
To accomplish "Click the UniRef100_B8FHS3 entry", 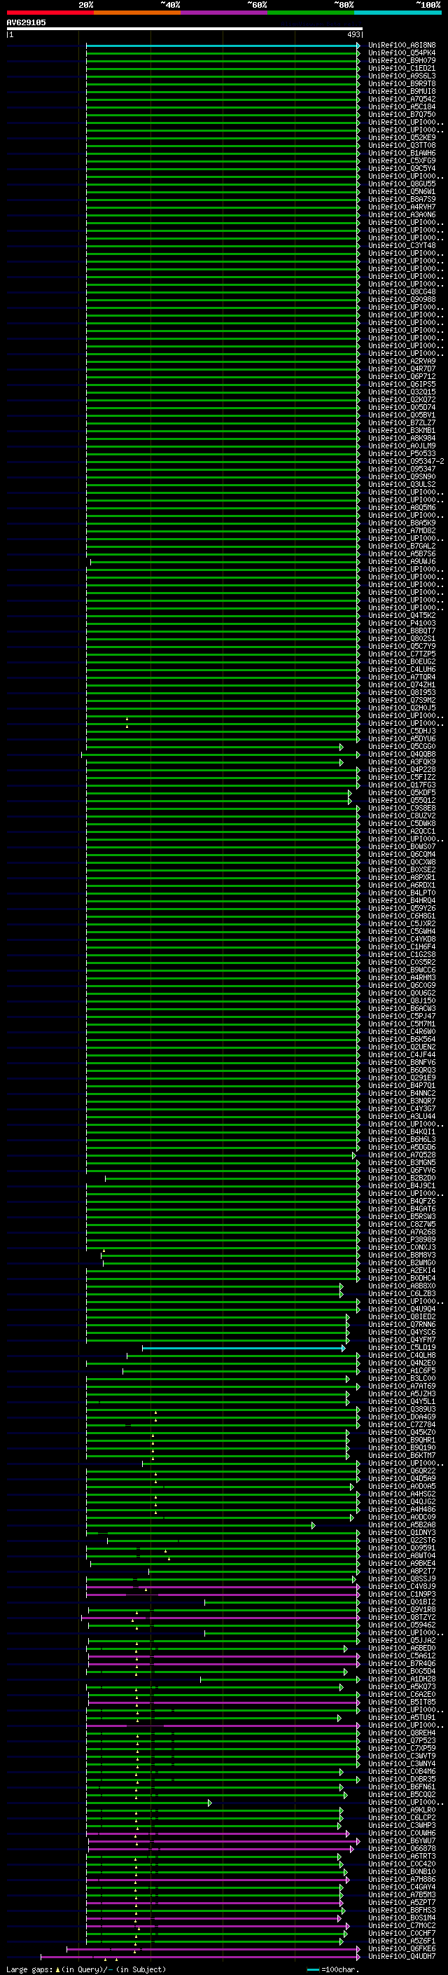I will coord(402,1910).
